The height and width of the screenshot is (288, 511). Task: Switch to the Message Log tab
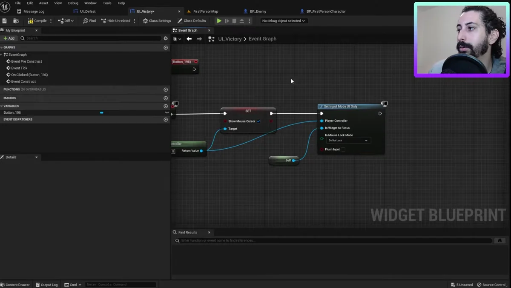(x=34, y=12)
